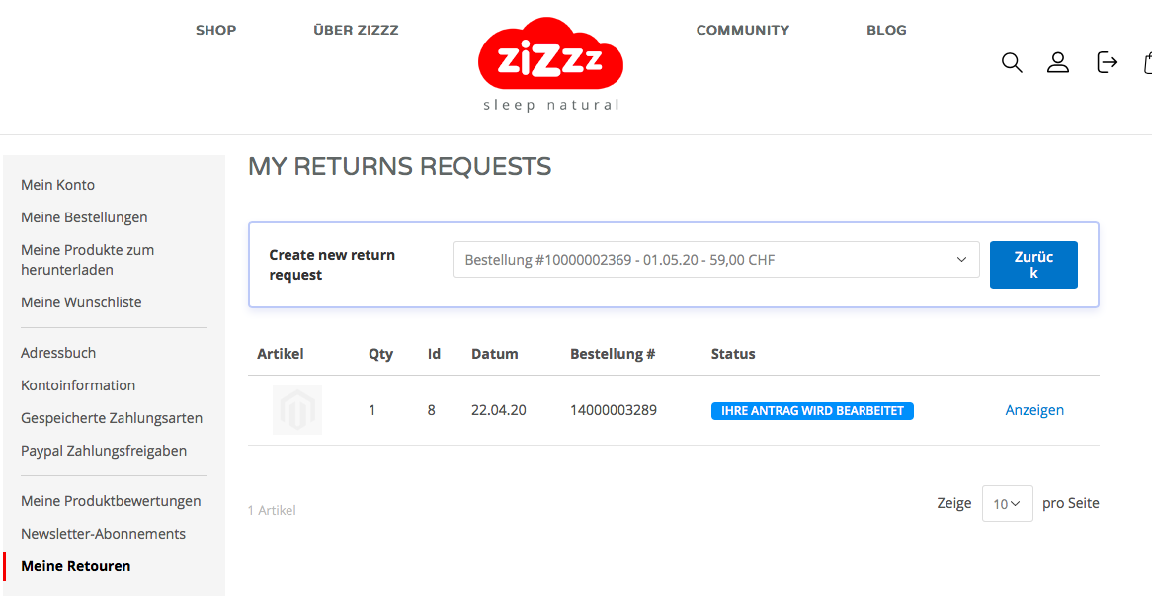Open the search magnifier icon
Image resolution: width=1152 pixels, height=596 pixels.
pos(1012,62)
